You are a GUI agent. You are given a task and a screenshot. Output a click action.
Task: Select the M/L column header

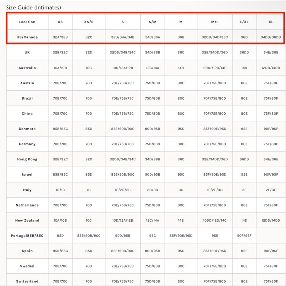pyautogui.click(x=215, y=22)
